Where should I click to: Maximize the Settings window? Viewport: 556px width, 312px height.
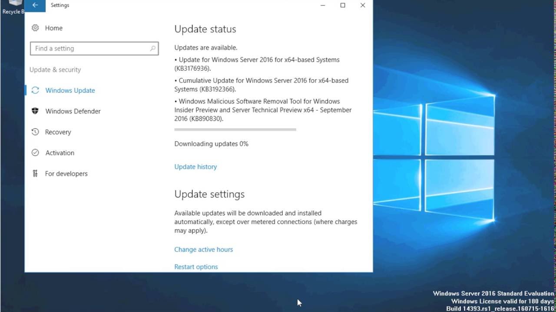tap(343, 5)
